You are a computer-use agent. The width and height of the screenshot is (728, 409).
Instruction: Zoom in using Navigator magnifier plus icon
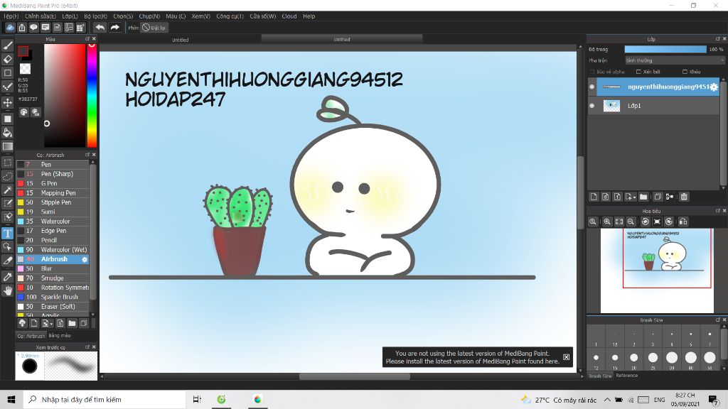607,222
